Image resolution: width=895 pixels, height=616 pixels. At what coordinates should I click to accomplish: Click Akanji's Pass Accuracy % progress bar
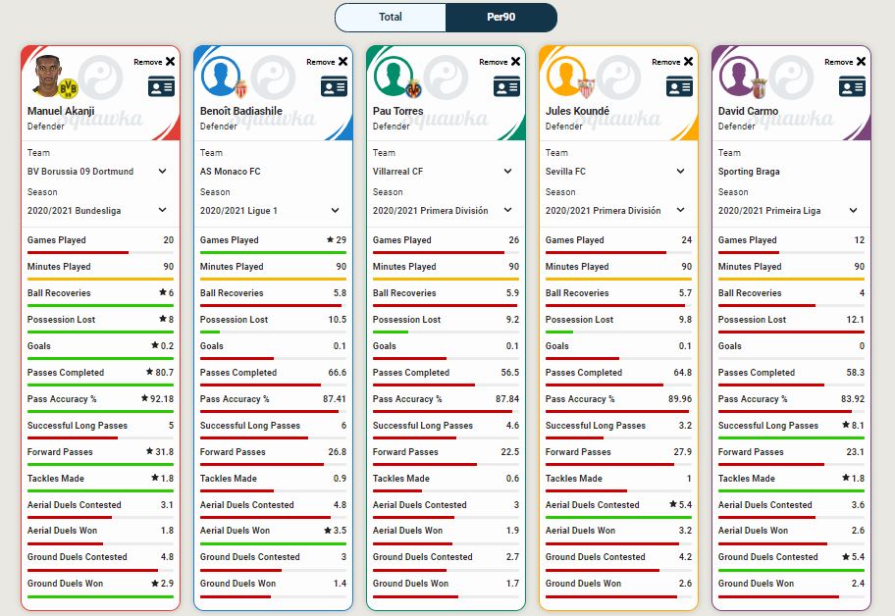pos(101,411)
